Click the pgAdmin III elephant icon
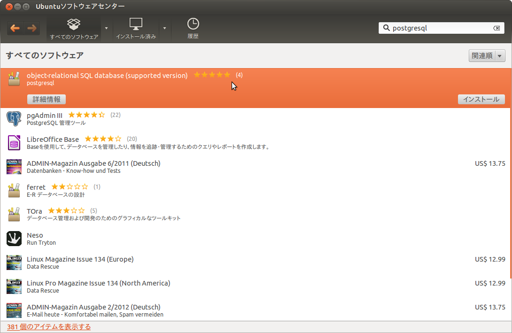512x333 pixels. coord(14,119)
